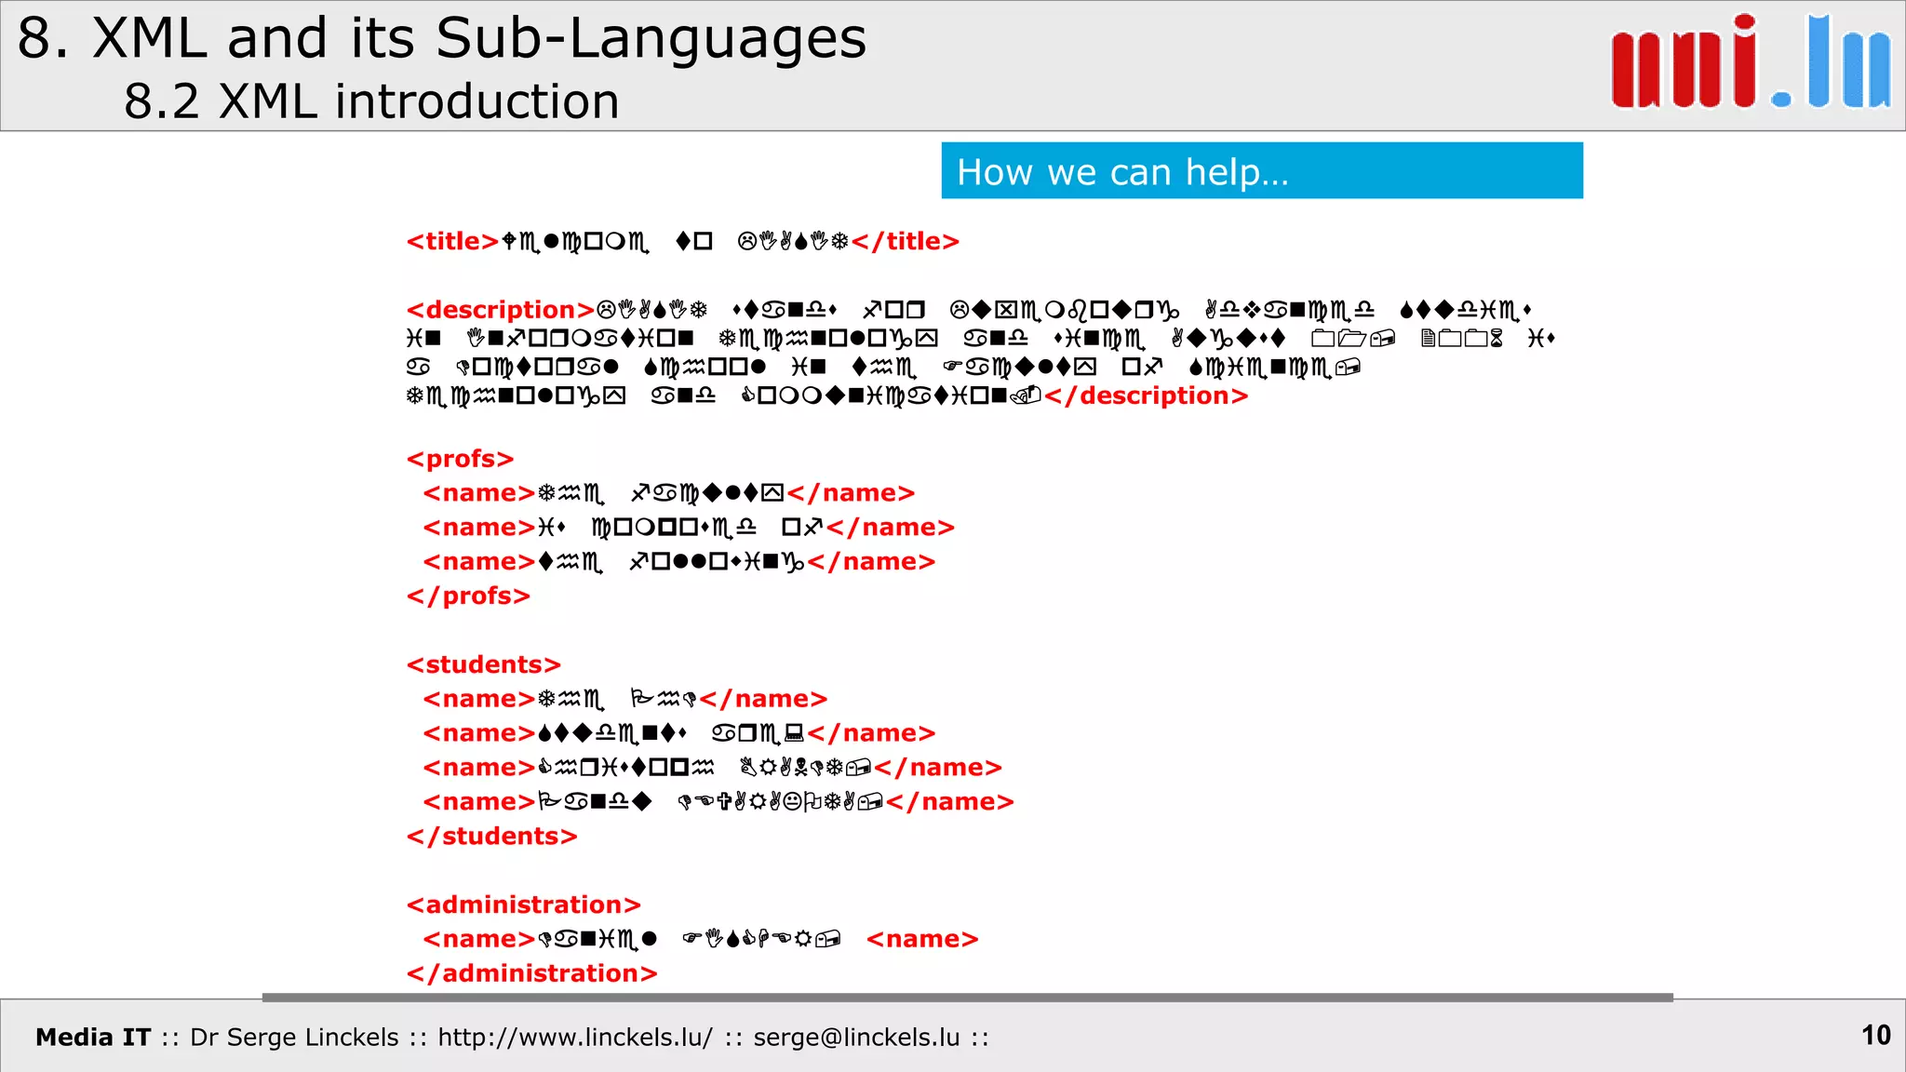Click the serge@linckels.lu email address
The width and height of the screenshot is (1906, 1072).
coord(855,1038)
